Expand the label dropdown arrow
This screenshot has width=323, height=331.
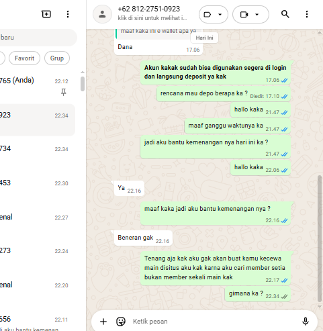point(220,15)
